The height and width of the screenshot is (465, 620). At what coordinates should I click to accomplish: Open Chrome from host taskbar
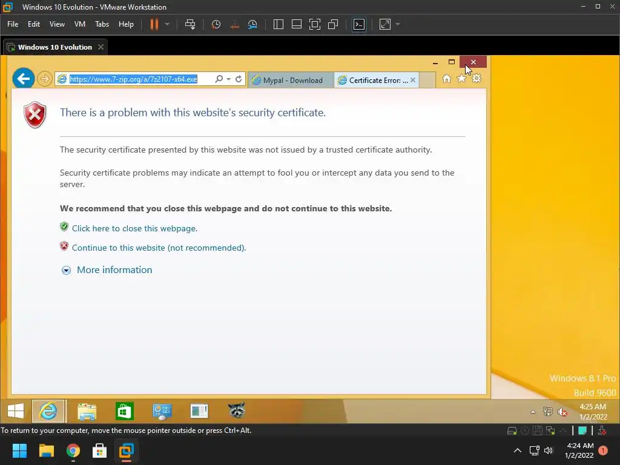pos(73,450)
